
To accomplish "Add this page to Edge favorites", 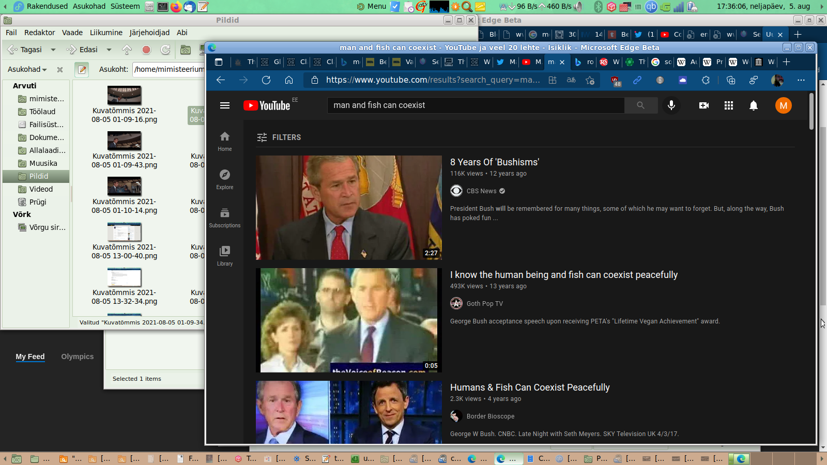I will click(590, 80).
